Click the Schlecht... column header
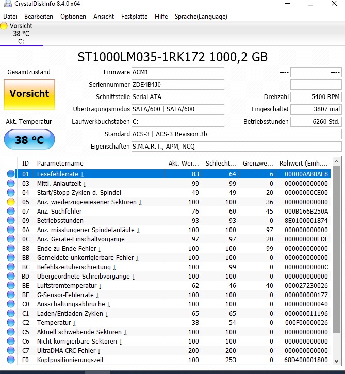 [x=221, y=164]
